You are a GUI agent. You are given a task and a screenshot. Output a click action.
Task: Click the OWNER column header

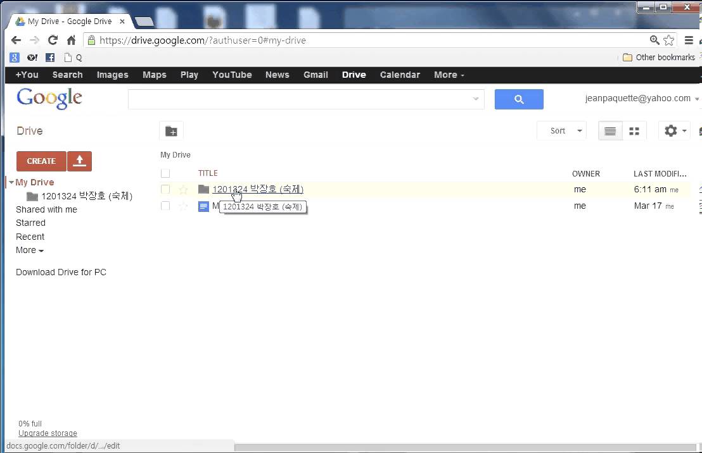(x=586, y=174)
